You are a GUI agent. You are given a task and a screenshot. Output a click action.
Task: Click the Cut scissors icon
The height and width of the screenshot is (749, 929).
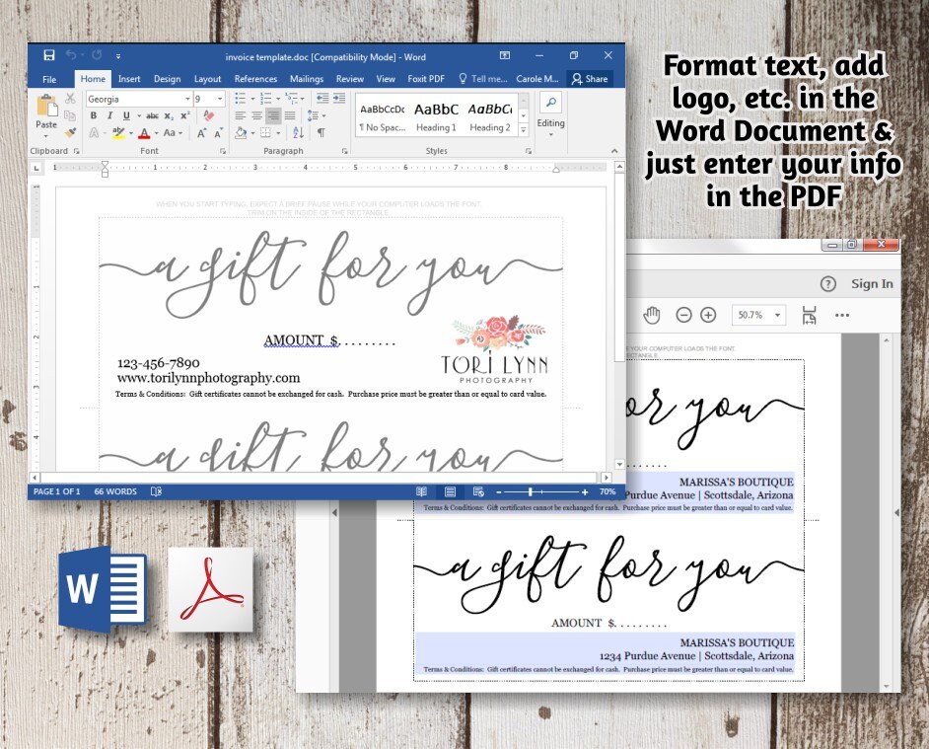click(70, 99)
